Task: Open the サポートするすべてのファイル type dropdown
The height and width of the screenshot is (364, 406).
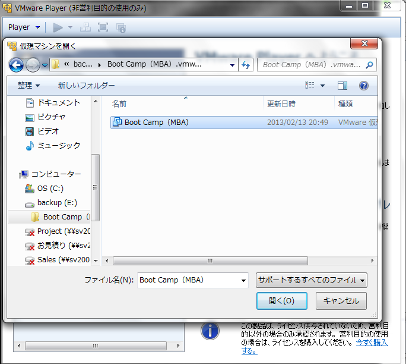Action: (x=311, y=280)
